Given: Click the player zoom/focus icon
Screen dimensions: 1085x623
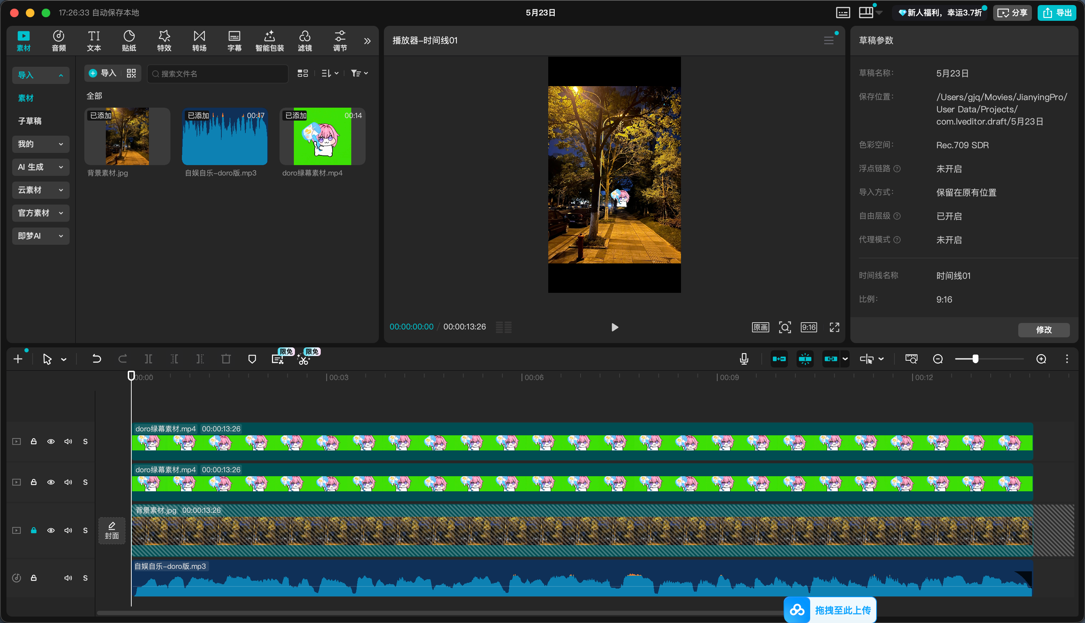Looking at the screenshot, I should tap(785, 327).
